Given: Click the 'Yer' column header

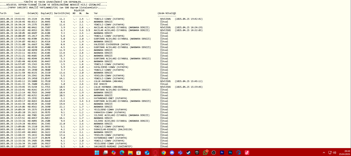Looking at the screenshot, I should pos(96,13).
